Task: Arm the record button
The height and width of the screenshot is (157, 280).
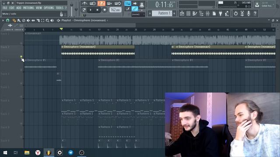Action: tap(105, 10)
